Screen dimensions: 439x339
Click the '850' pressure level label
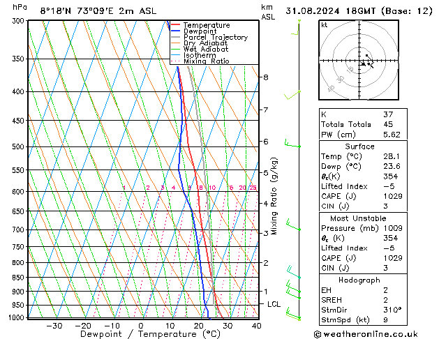tap(20, 278)
